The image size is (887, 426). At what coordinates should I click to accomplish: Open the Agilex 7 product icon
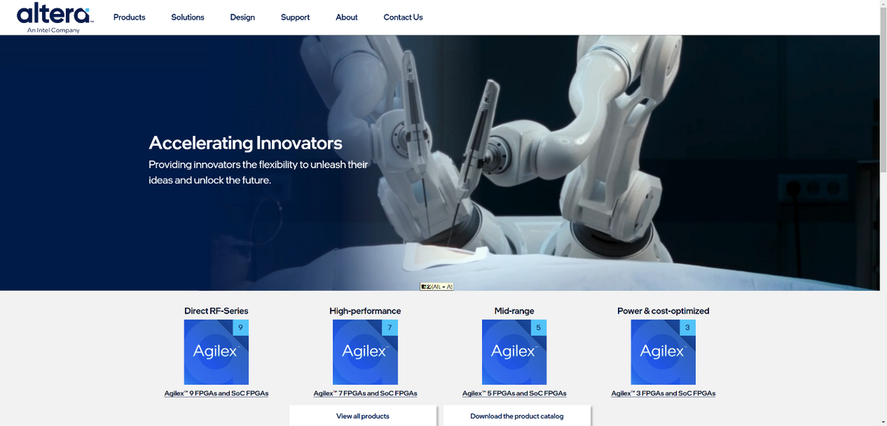[x=365, y=351]
